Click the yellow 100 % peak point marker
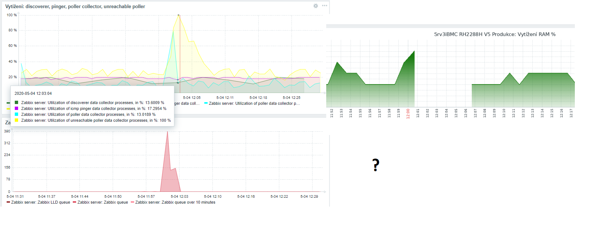This screenshot has width=590, height=235. coord(178,15)
